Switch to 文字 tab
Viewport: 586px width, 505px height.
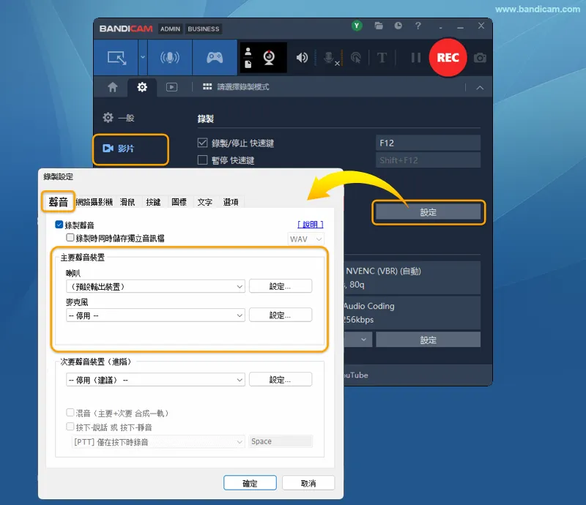click(x=205, y=202)
